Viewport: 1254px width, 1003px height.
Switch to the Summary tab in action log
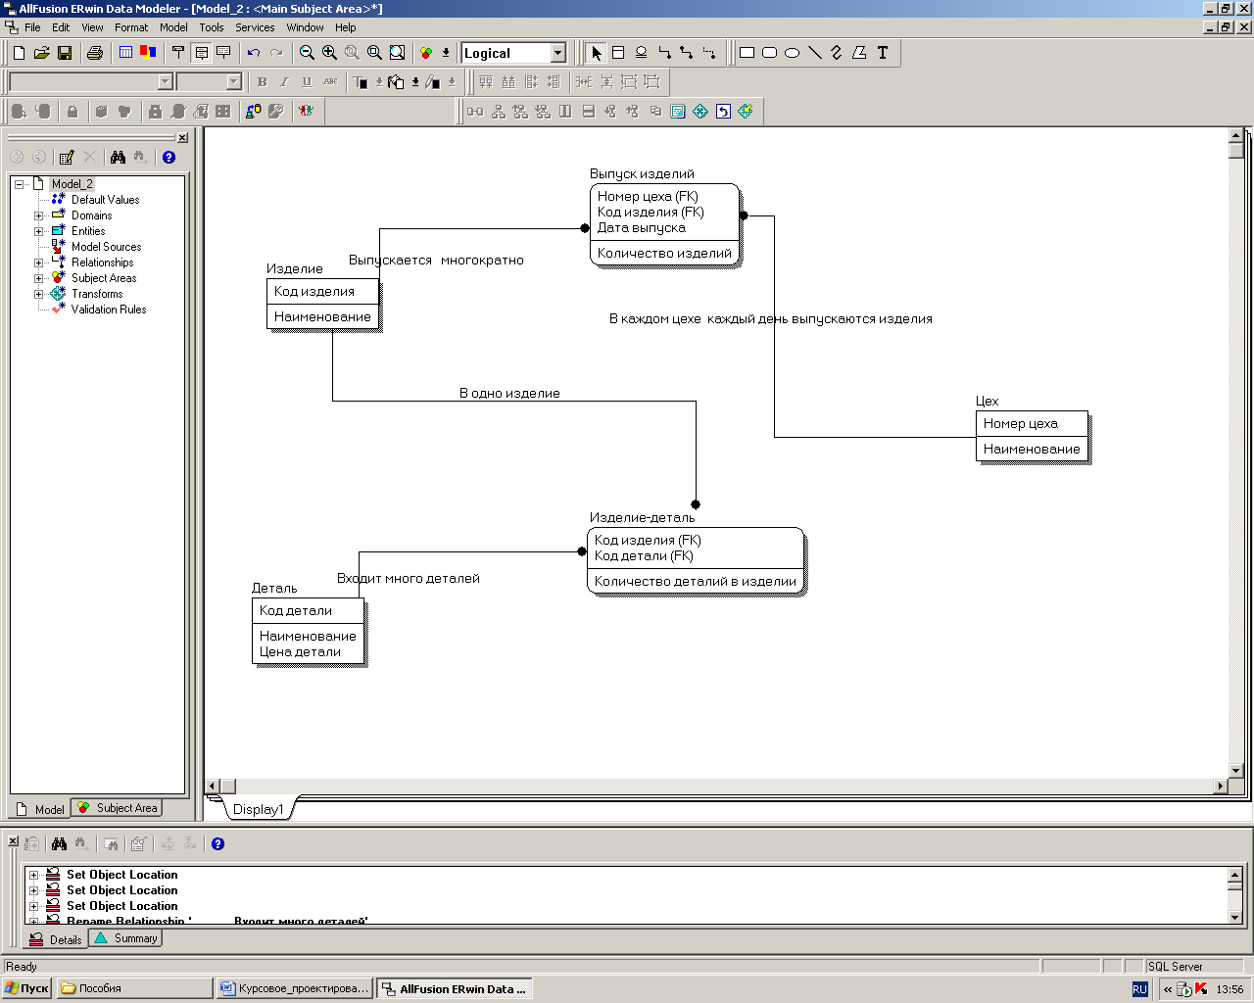pos(125,938)
